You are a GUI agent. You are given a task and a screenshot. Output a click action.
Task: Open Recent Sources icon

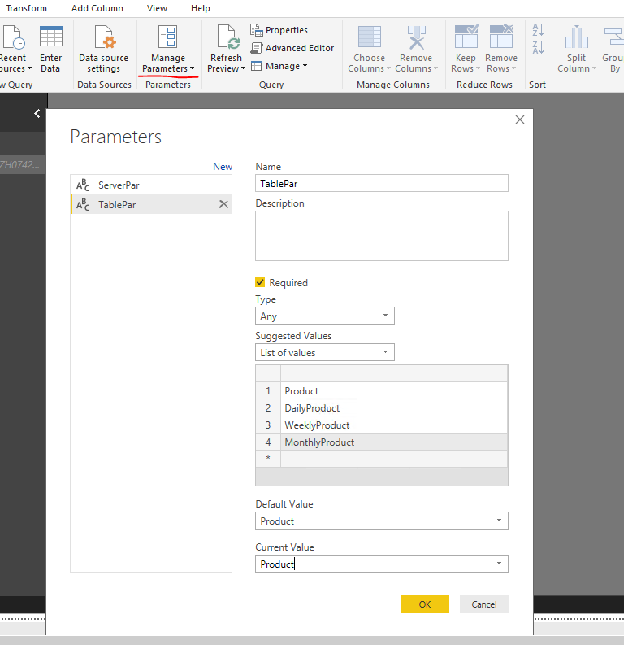tap(14, 37)
